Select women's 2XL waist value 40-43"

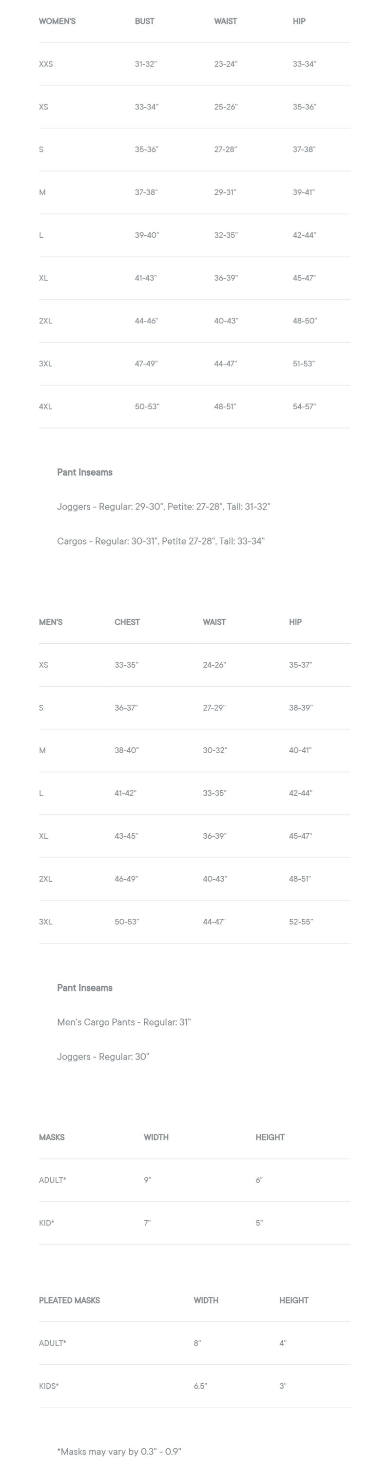[226, 321]
